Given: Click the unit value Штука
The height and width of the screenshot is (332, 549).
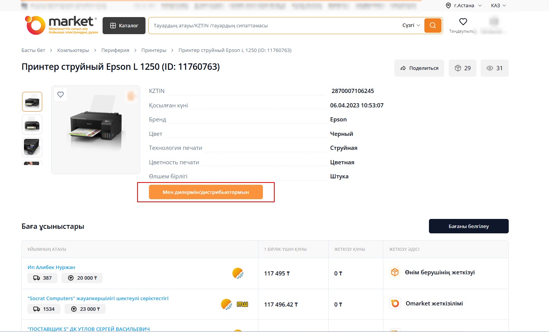Looking at the screenshot, I should pyautogui.click(x=339, y=176).
